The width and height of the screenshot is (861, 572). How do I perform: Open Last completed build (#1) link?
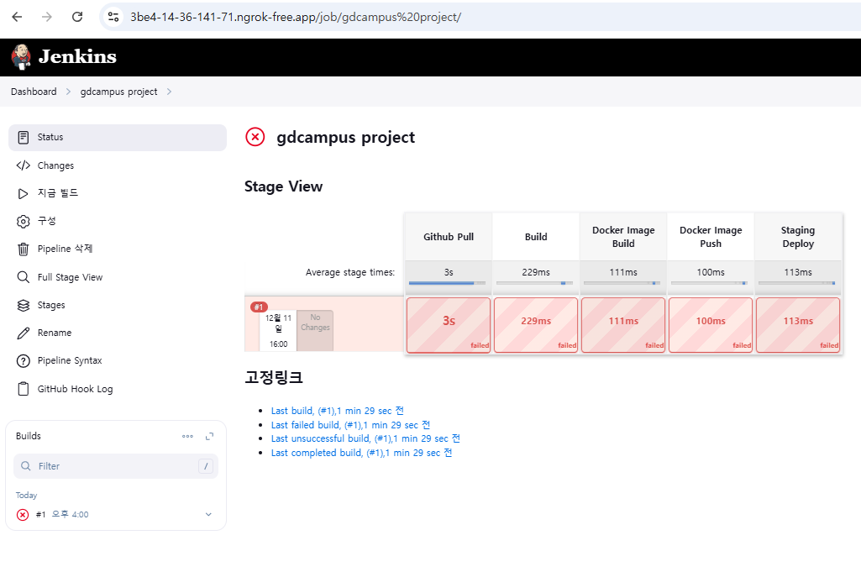point(361,453)
